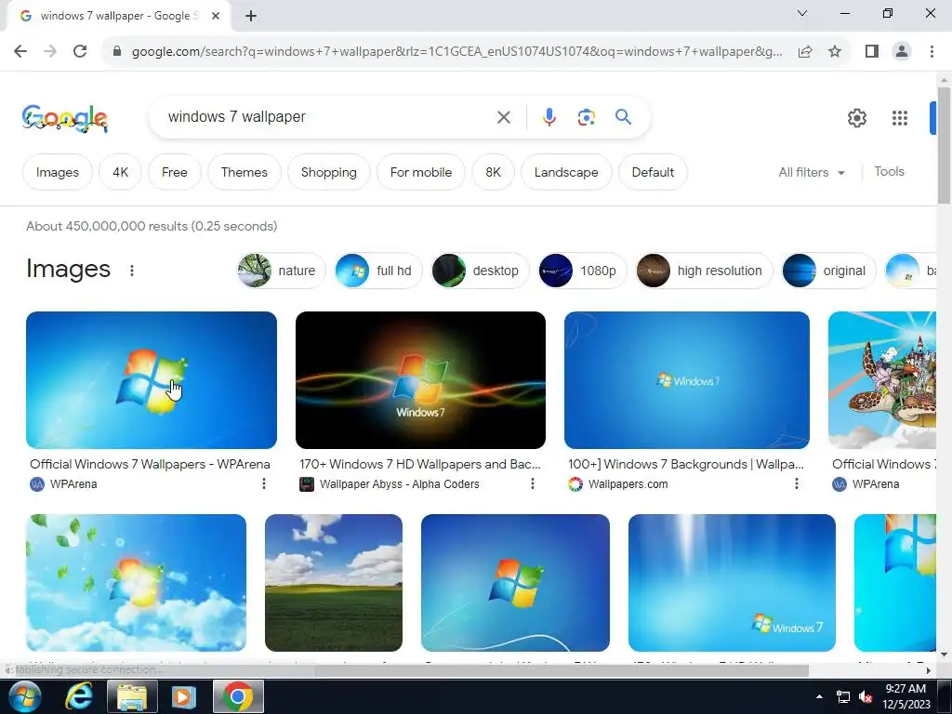
Task: Launch Internet Explorer from taskbar
Action: (79, 695)
